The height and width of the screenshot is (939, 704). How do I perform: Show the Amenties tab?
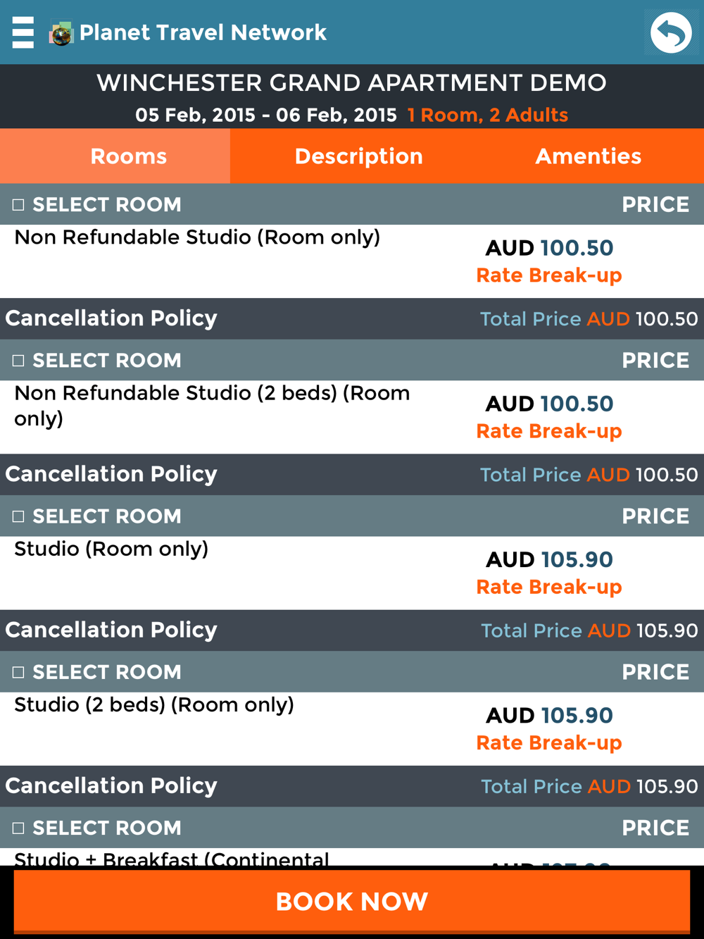[588, 156]
